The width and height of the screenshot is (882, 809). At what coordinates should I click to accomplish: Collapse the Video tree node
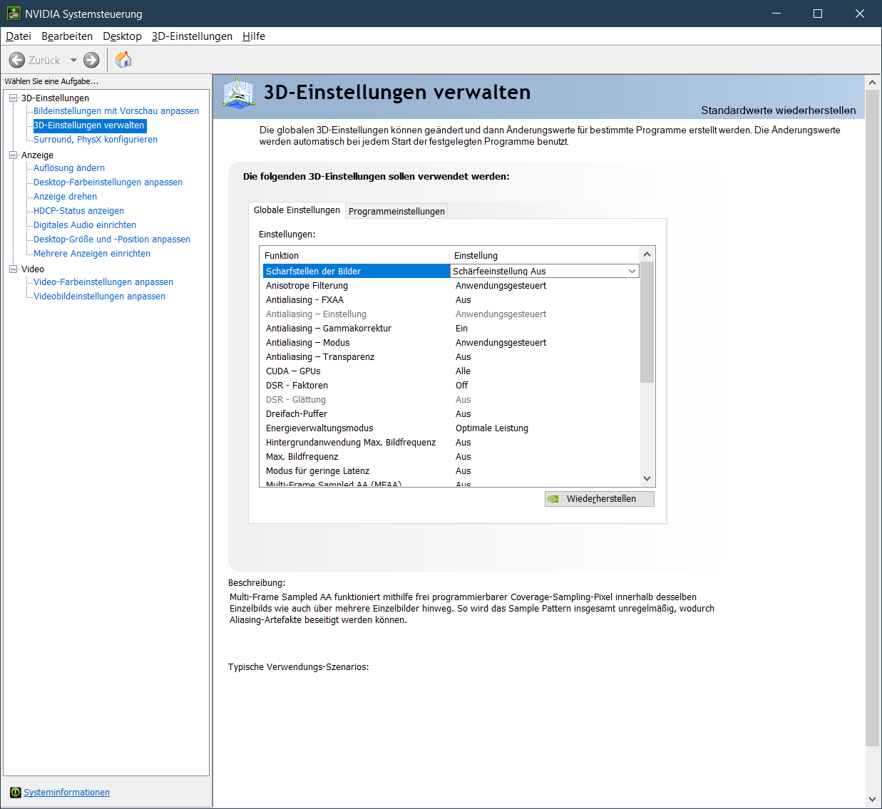coord(13,269)
